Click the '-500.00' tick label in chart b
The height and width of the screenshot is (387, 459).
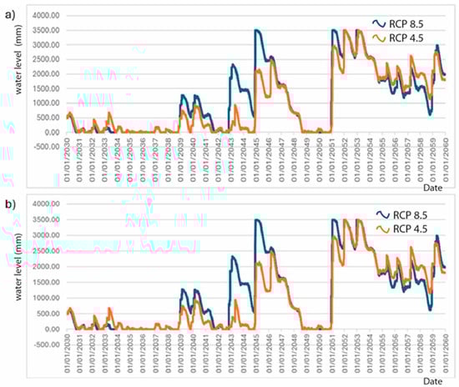47,344
